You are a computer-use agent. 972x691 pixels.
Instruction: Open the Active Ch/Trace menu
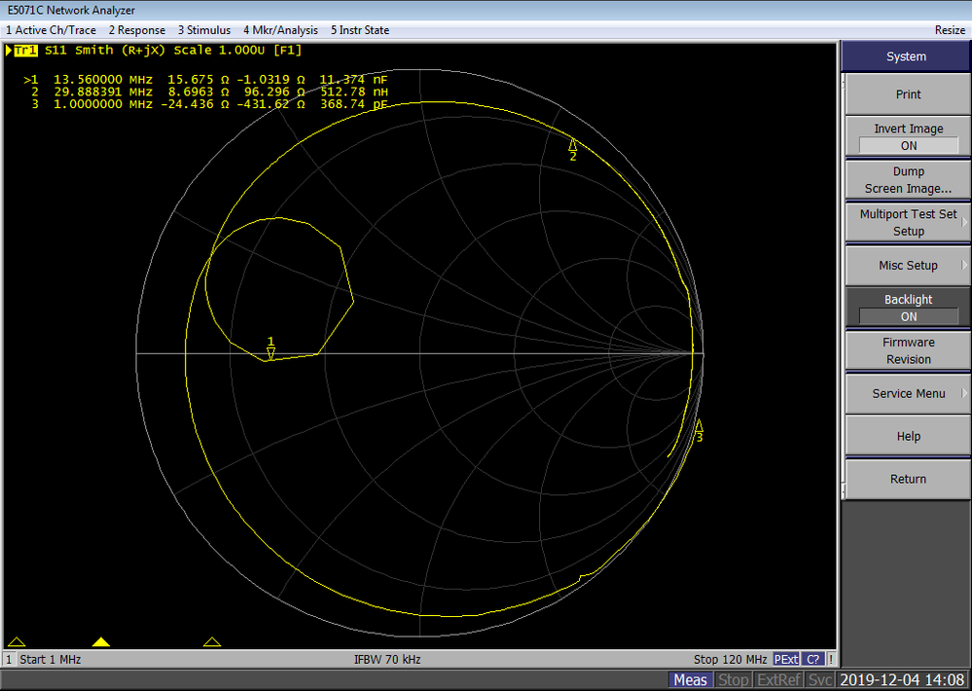[51, 30]
